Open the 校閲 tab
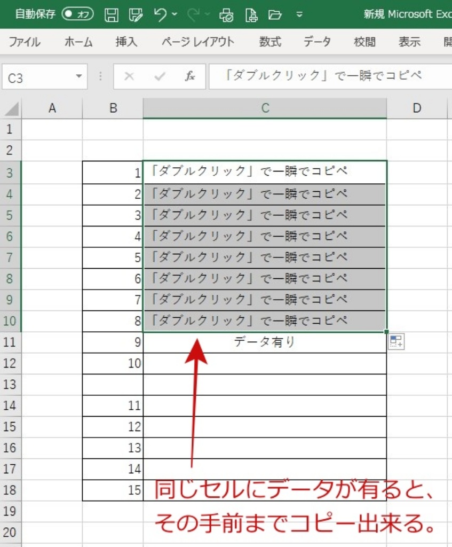Screen dimensions: 452x547 [x=364, y=42]
